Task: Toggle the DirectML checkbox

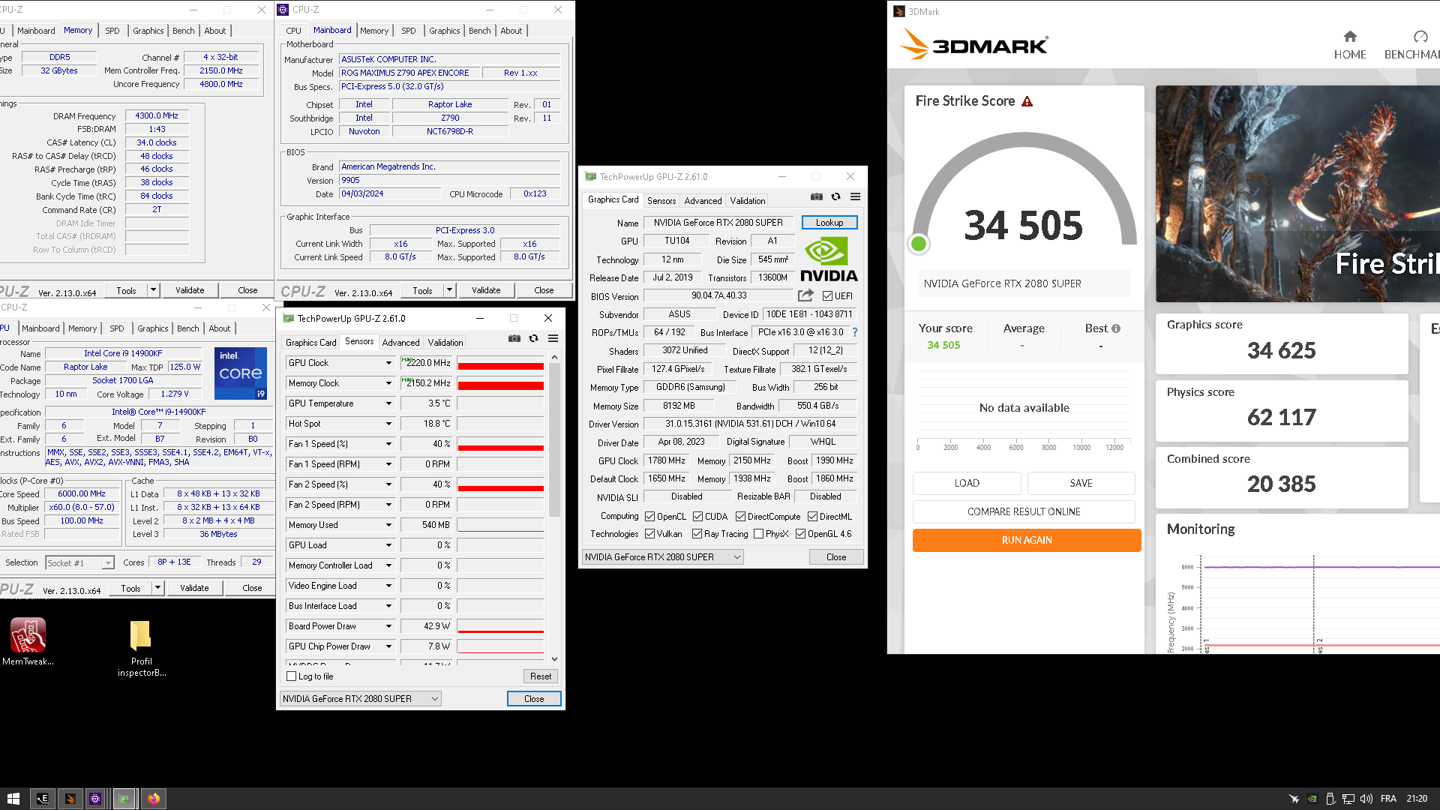Action: click(812, 516)
